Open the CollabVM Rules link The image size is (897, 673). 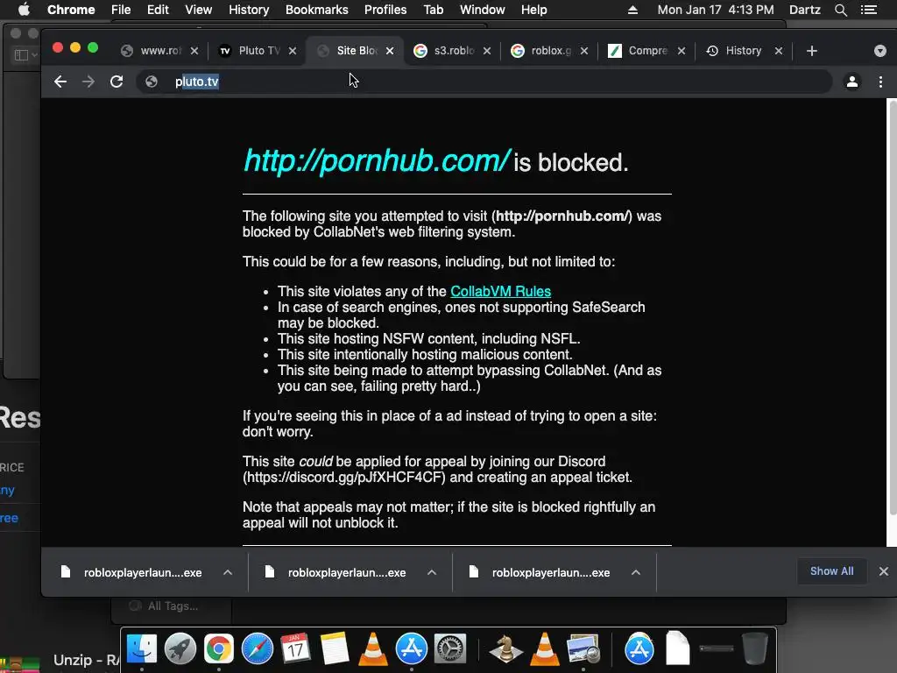[500, 291]
